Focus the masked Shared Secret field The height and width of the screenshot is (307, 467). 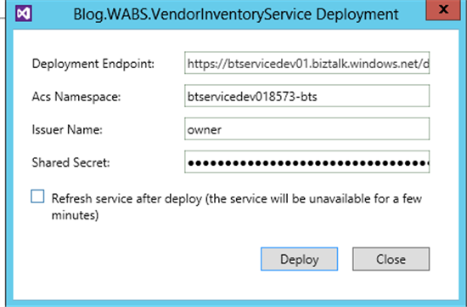307,162
